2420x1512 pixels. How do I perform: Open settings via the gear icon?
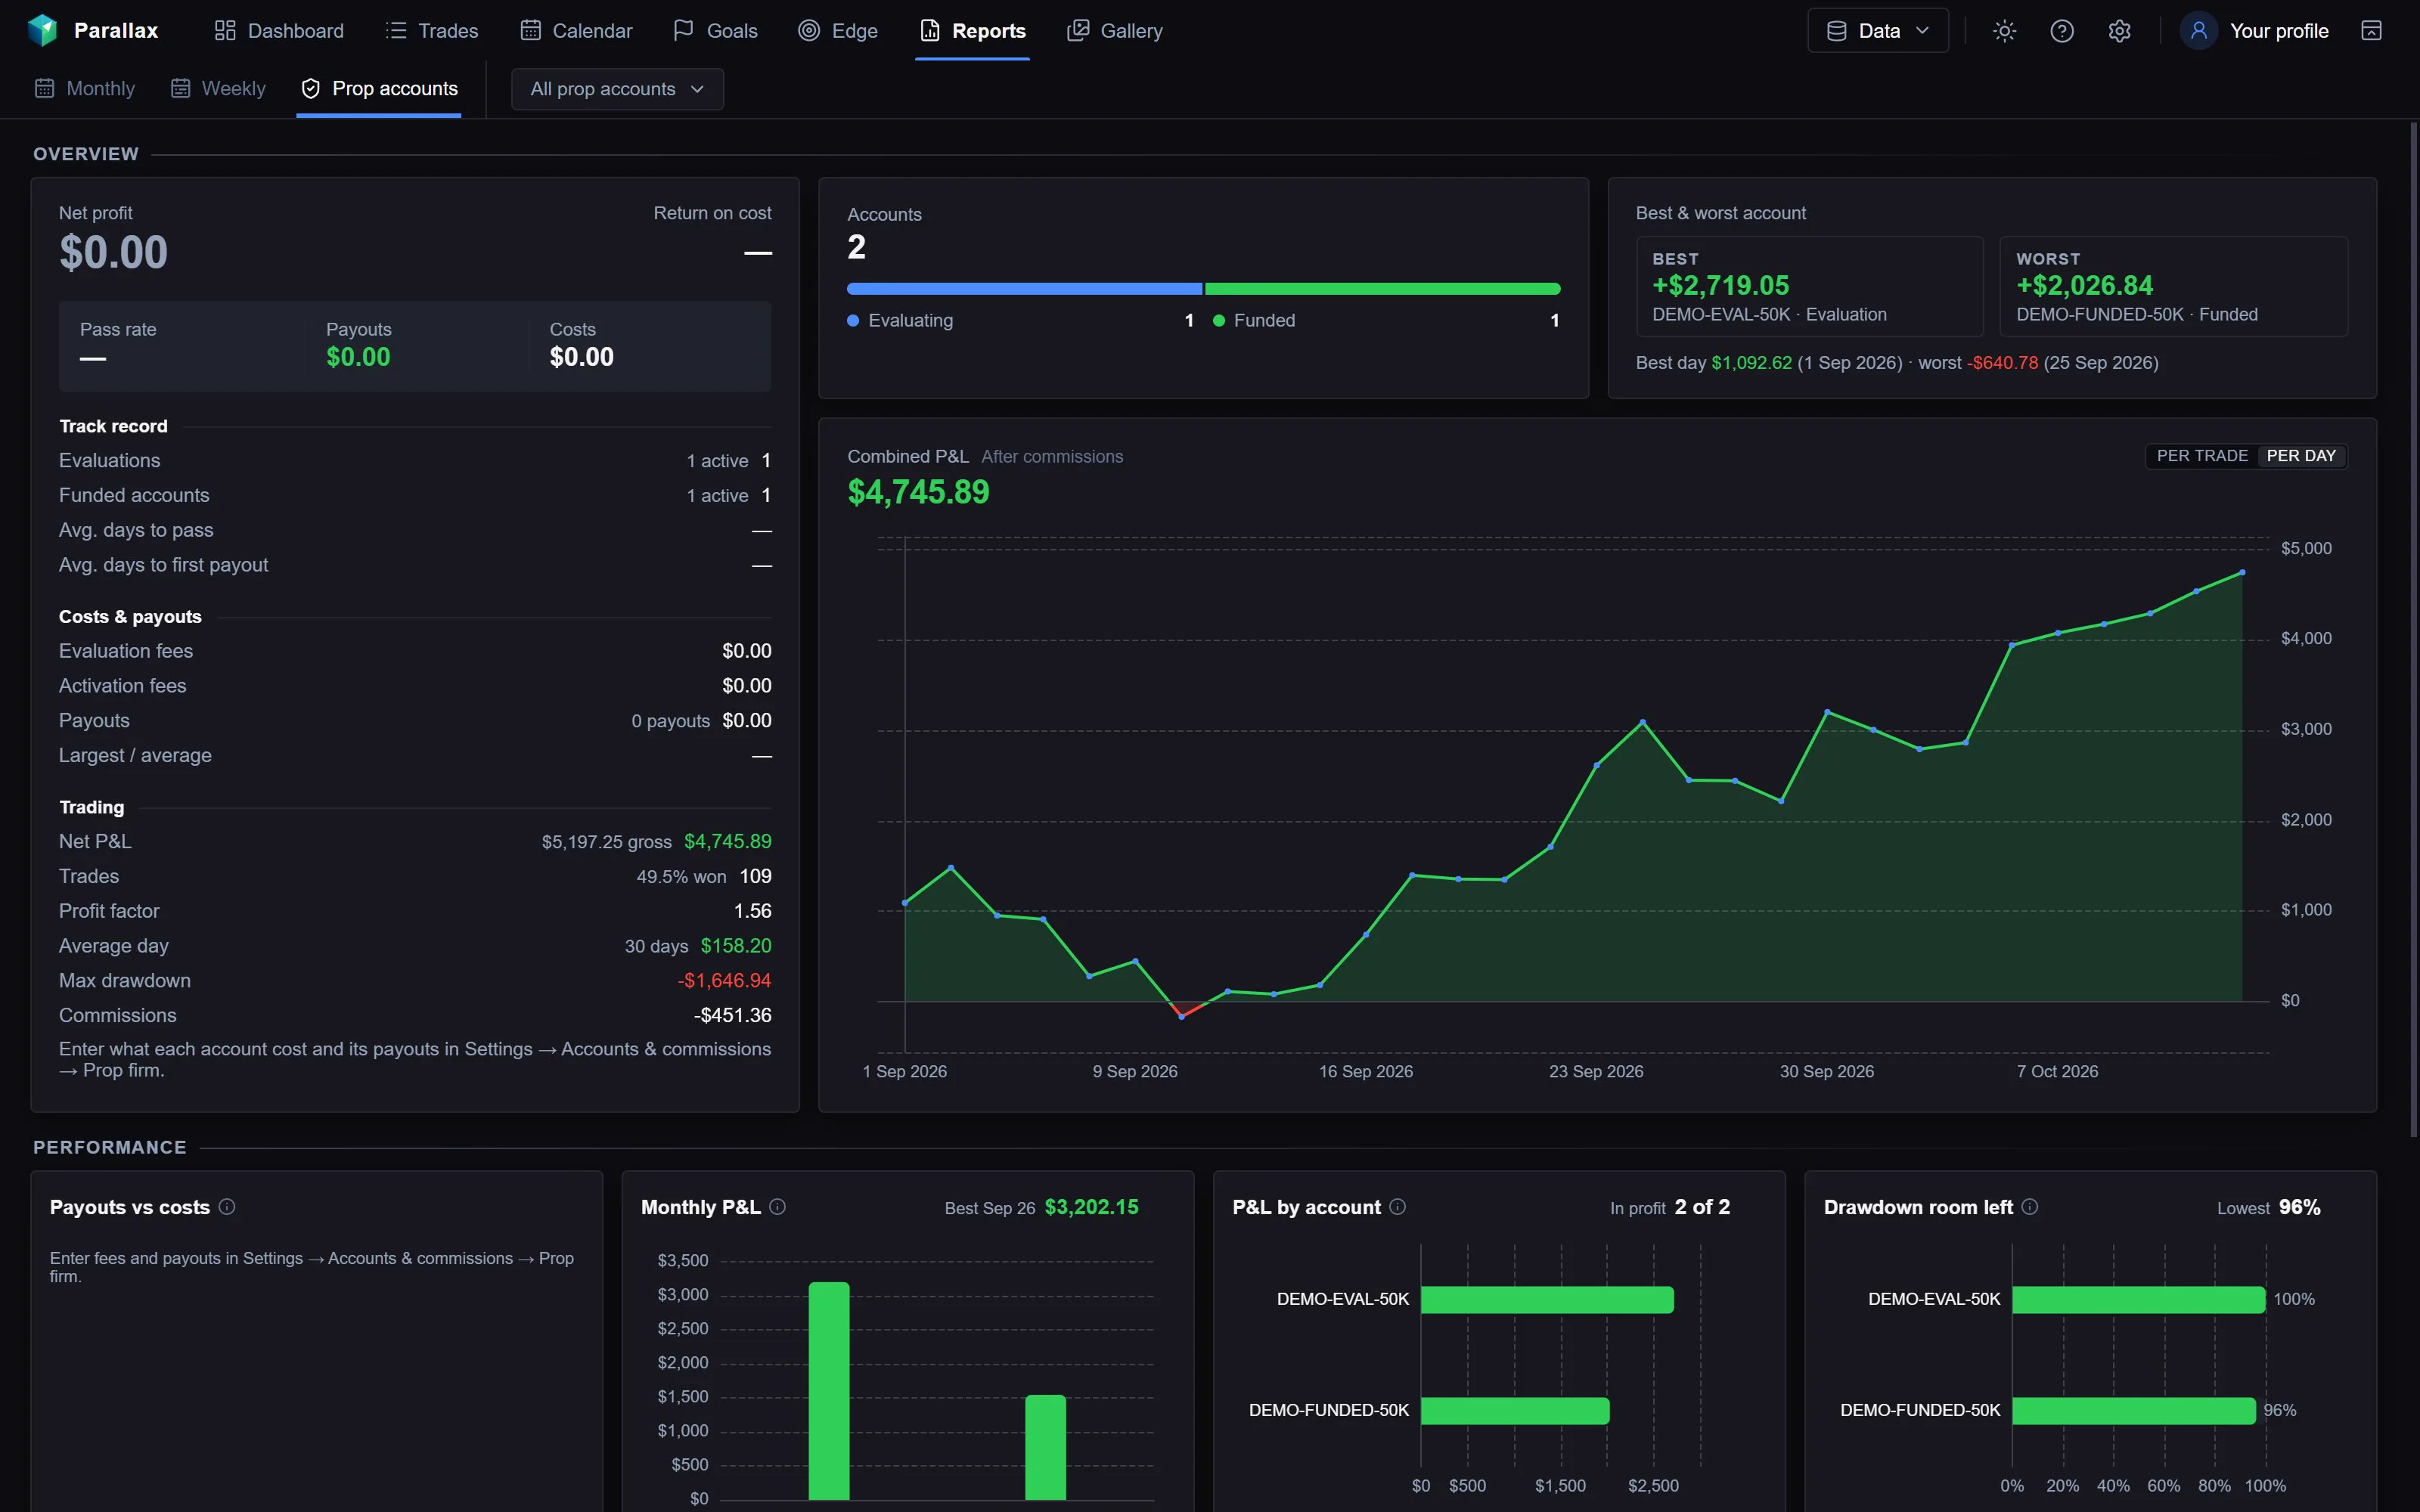(2119, 31)
